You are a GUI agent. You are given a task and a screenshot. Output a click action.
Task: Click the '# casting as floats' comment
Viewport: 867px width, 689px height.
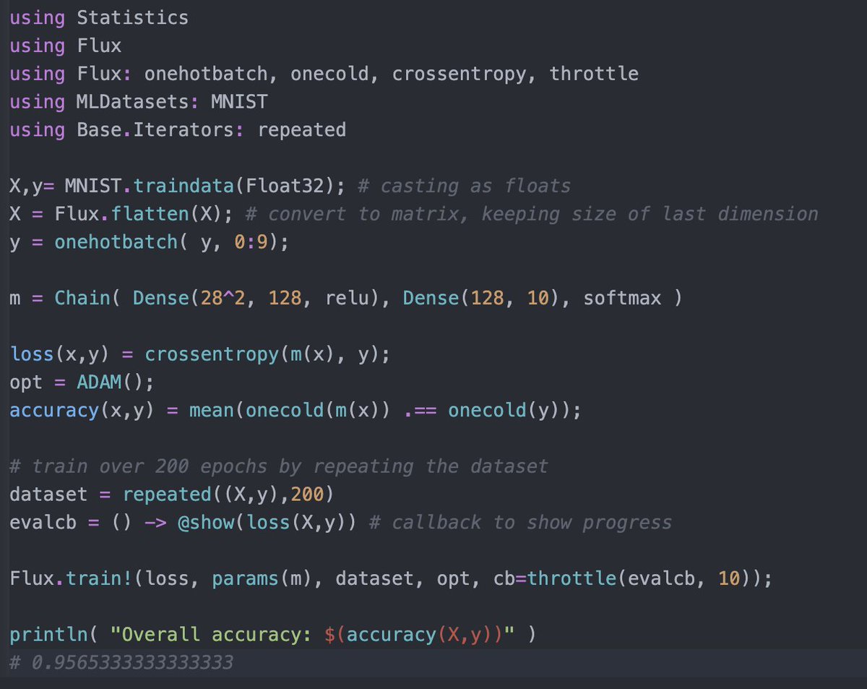point(465,186)
